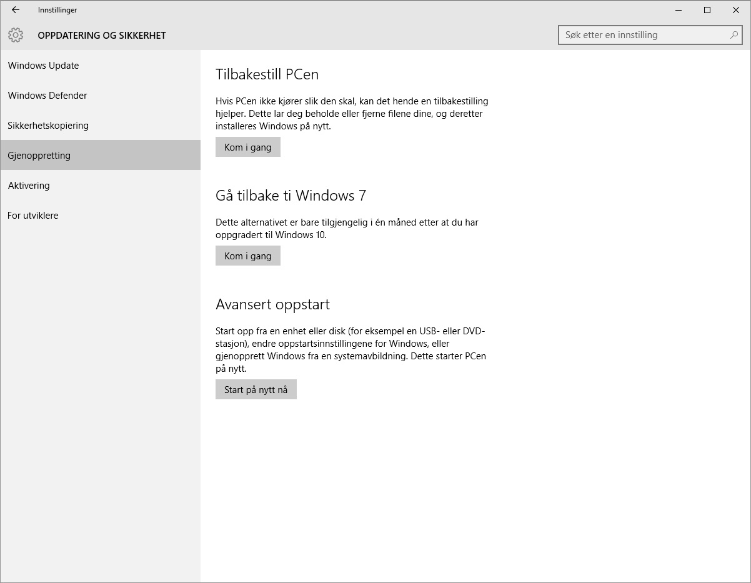Click the Tilbakestill PCen heading

click(267, 74)
